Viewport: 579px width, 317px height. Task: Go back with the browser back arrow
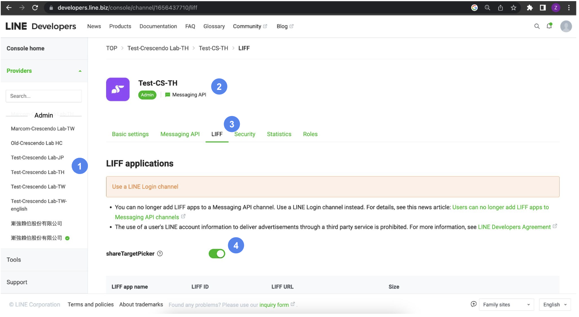9,8
